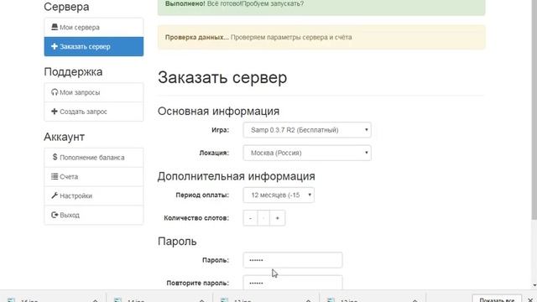537x302 pixels.
Task: Focus the Пароль input field
Action: [293, 260]
